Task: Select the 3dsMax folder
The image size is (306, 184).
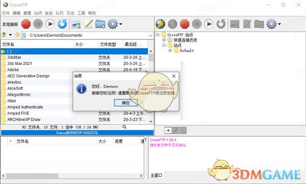Action: (74, 57)
